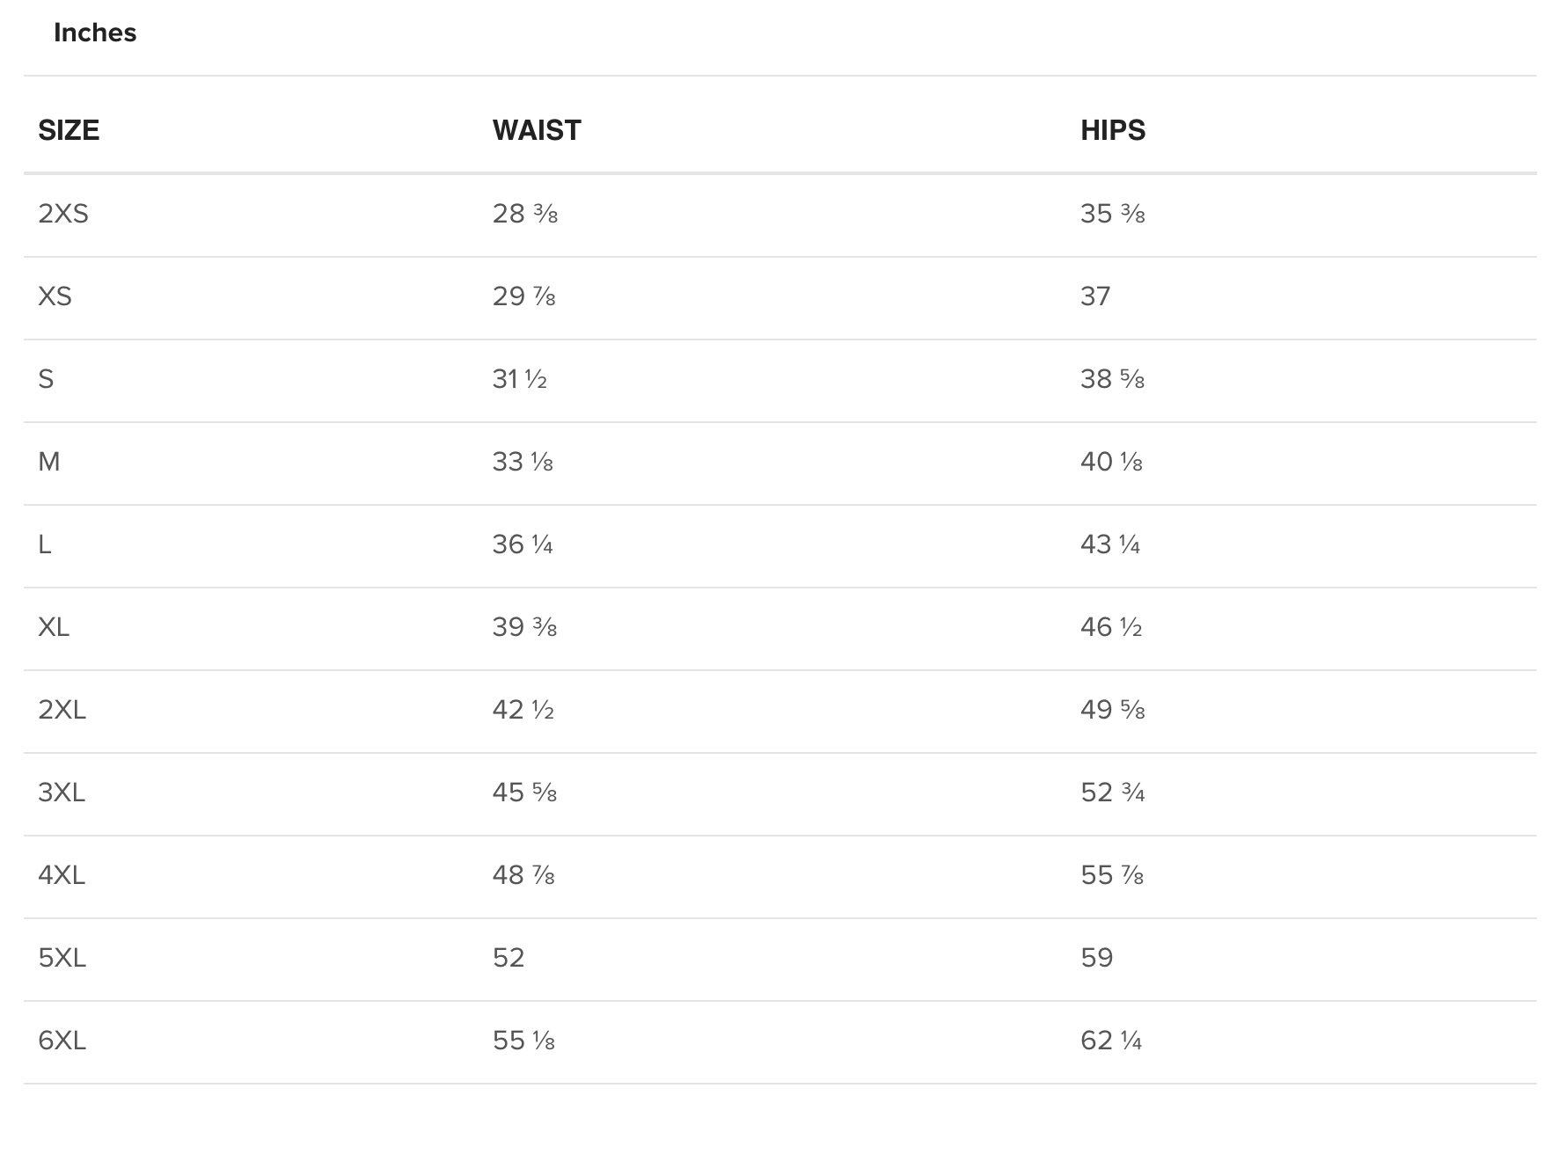Click the WAIST column header
Screen dimensions: 1566x1154
point(537,130)
